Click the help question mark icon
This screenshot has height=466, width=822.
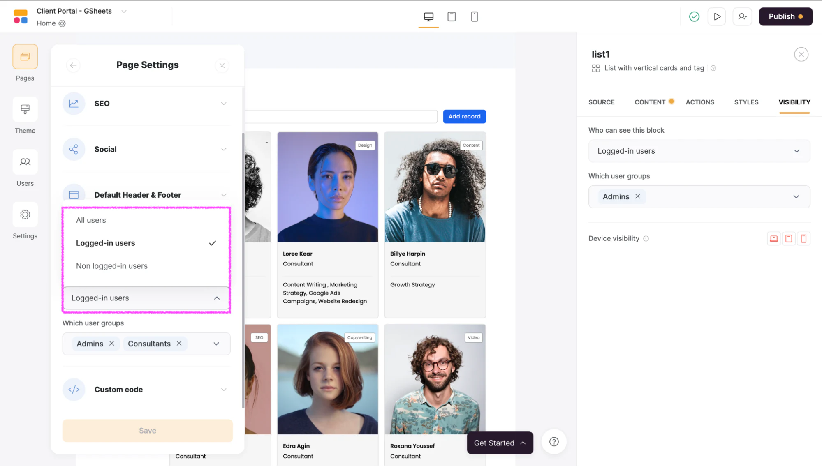554,442
